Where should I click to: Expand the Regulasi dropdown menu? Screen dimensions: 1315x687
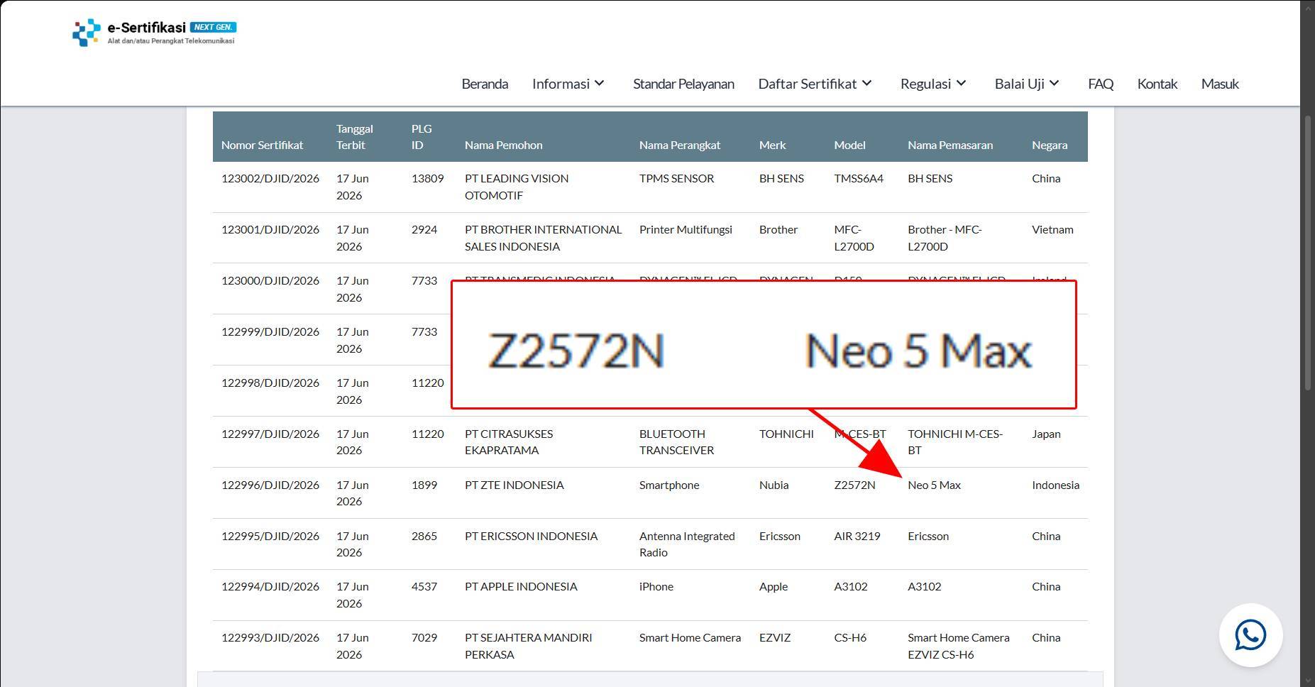tap(934, 84)
